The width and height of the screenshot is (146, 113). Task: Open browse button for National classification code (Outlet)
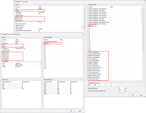141,20
